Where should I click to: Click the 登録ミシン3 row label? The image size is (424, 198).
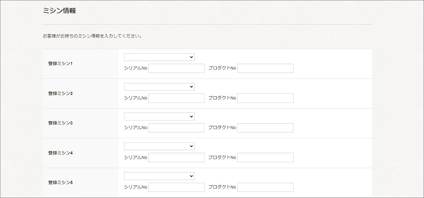(60, 123)
